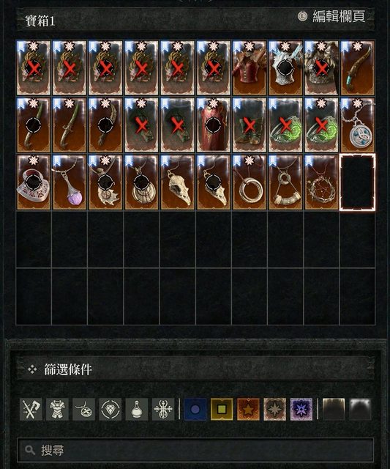Select the gems filter icon
Image resolution: width=390 pixels, height=469 pixels.
(x=110, y=409)
